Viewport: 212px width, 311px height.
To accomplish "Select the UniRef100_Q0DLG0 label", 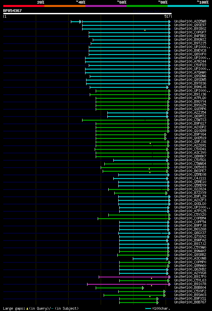I will 190,204.
